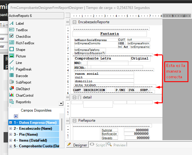Image resolution: width=192 pixels, height=155 pixels.
Task: Open the ActiveReports 6 toolbox header
Action: [x=36, y=15]
